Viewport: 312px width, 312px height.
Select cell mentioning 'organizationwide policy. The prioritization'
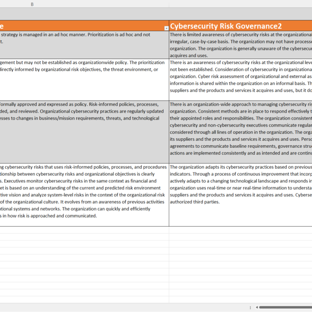(x=84, y=80)
